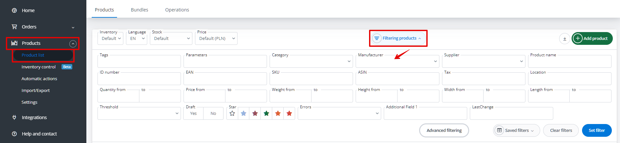Click the Home dashboard icon

pos(14,10)
